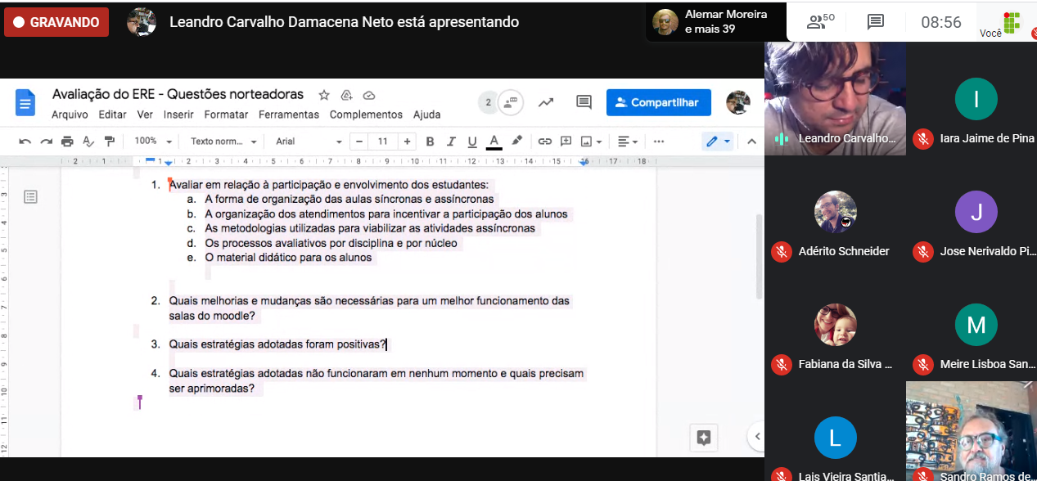Viewport: 1037px width, 481px height.
Task: Star the document Avaliação do ERE
Action: tap(324, 95)
